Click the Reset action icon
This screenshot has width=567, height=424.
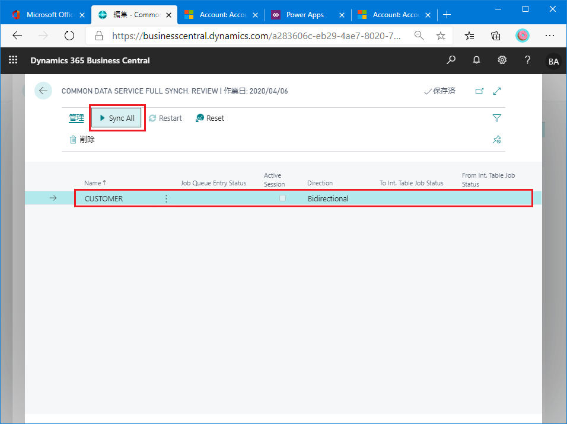click(200, 118)
